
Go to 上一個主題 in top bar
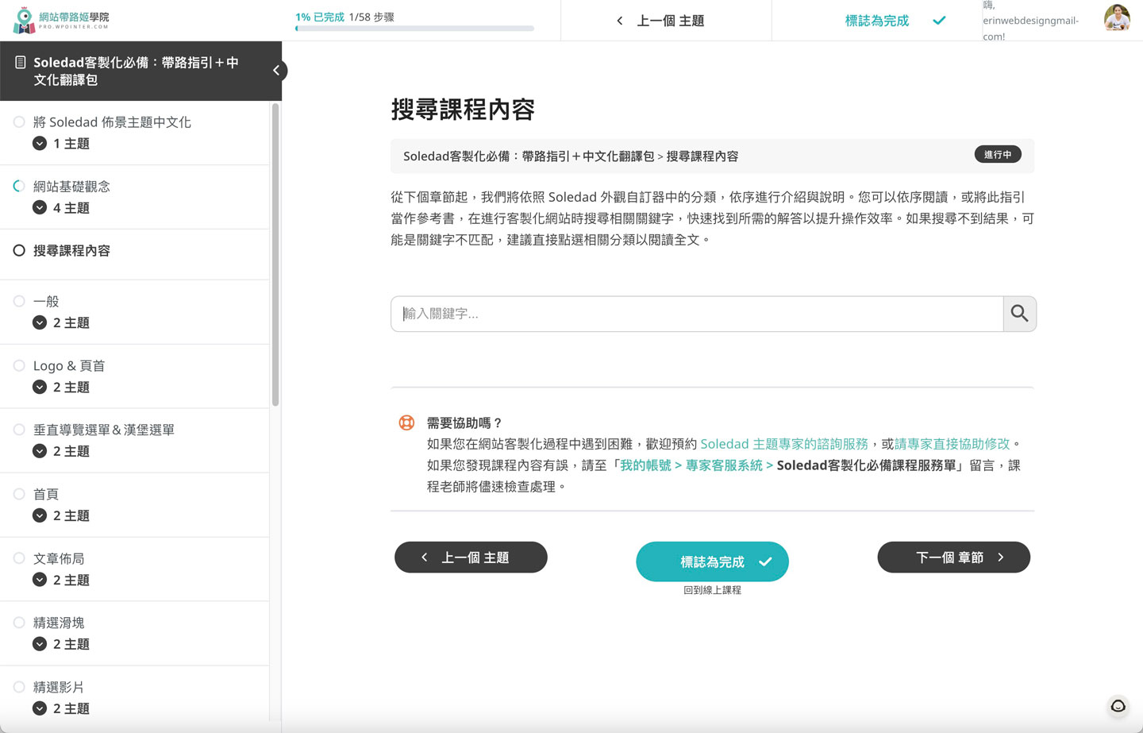point(670,21)
